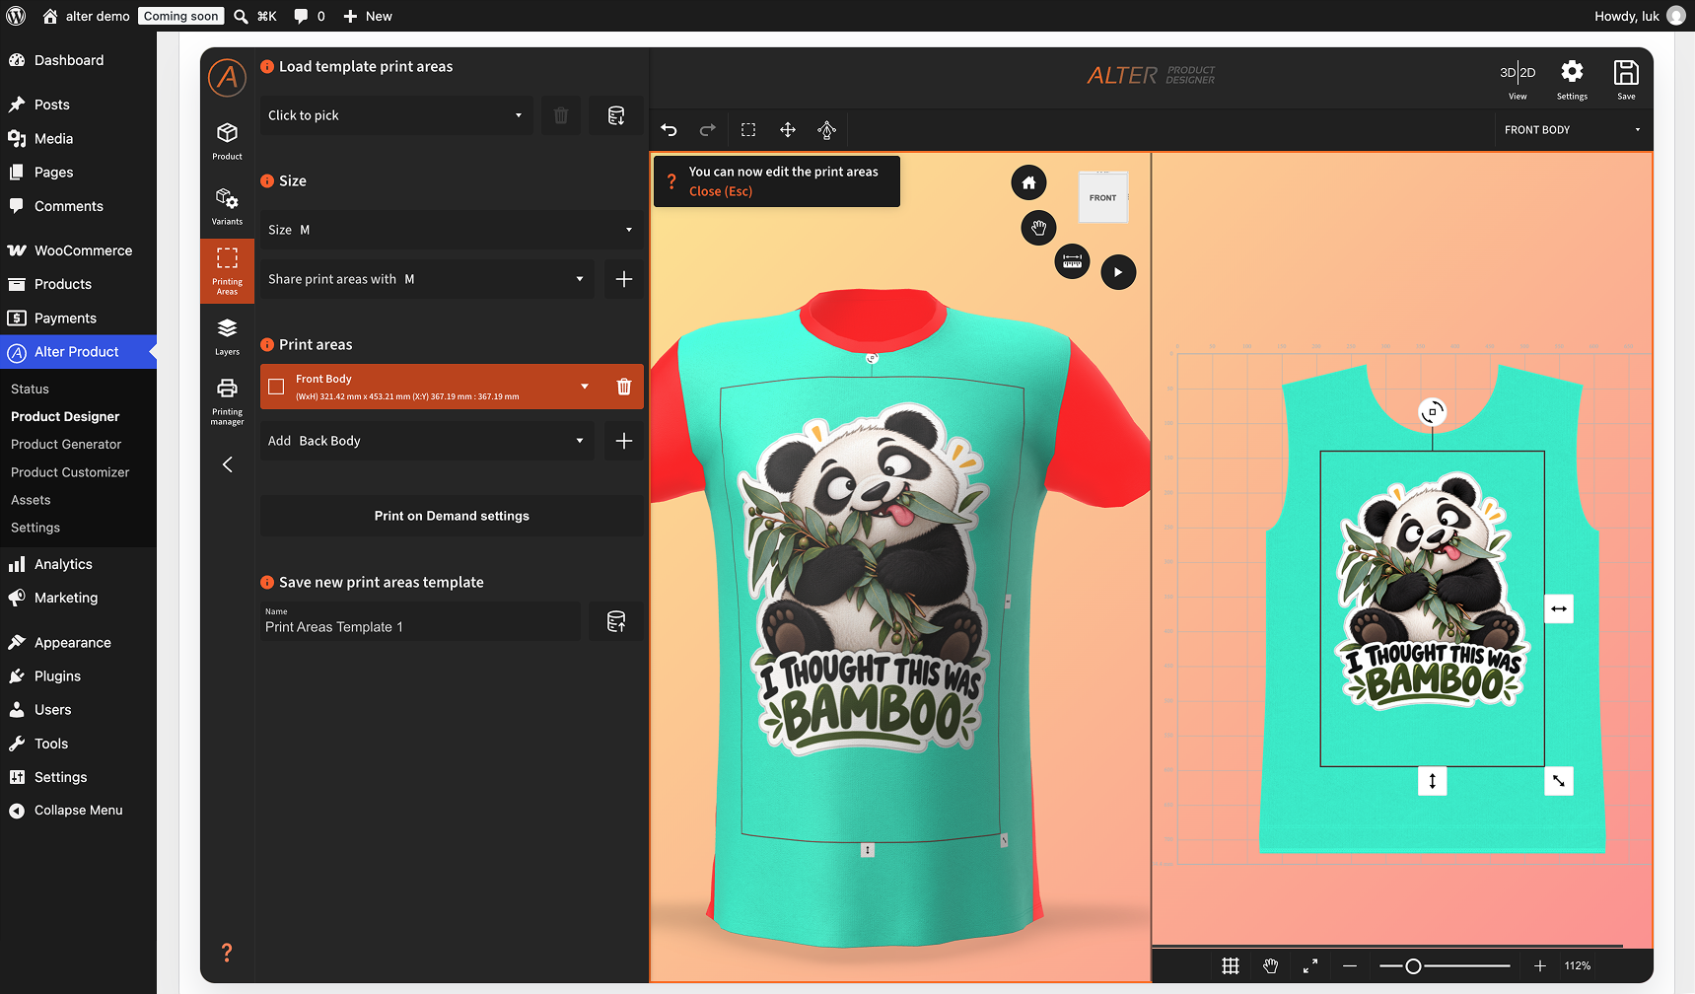The image size is (1695, 994).
Task: Load template from database icon
Action: pyautogui.click(x=616, y=115)
